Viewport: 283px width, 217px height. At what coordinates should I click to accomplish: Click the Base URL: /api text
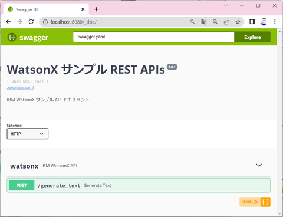(28, 81)
